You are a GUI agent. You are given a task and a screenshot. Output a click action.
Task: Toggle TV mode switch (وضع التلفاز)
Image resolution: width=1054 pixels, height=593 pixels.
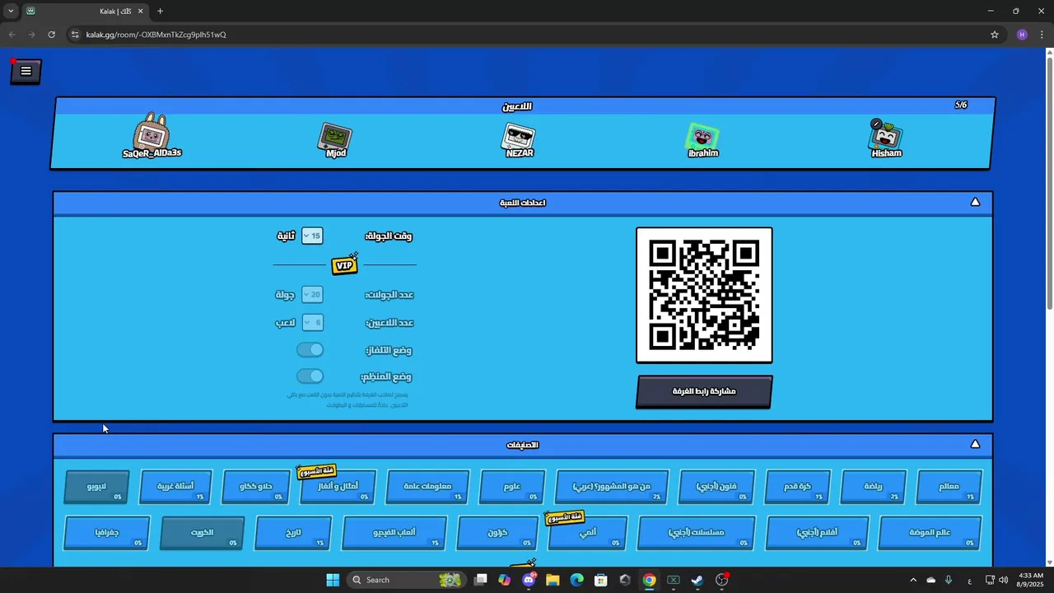[x=310, y=350]
